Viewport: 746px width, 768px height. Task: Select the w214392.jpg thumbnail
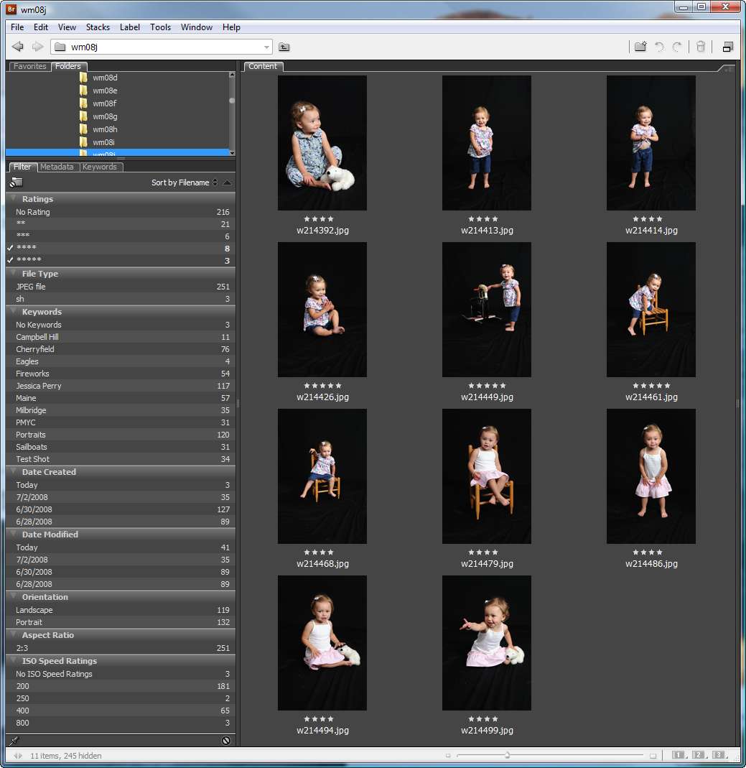coord(322,143)
